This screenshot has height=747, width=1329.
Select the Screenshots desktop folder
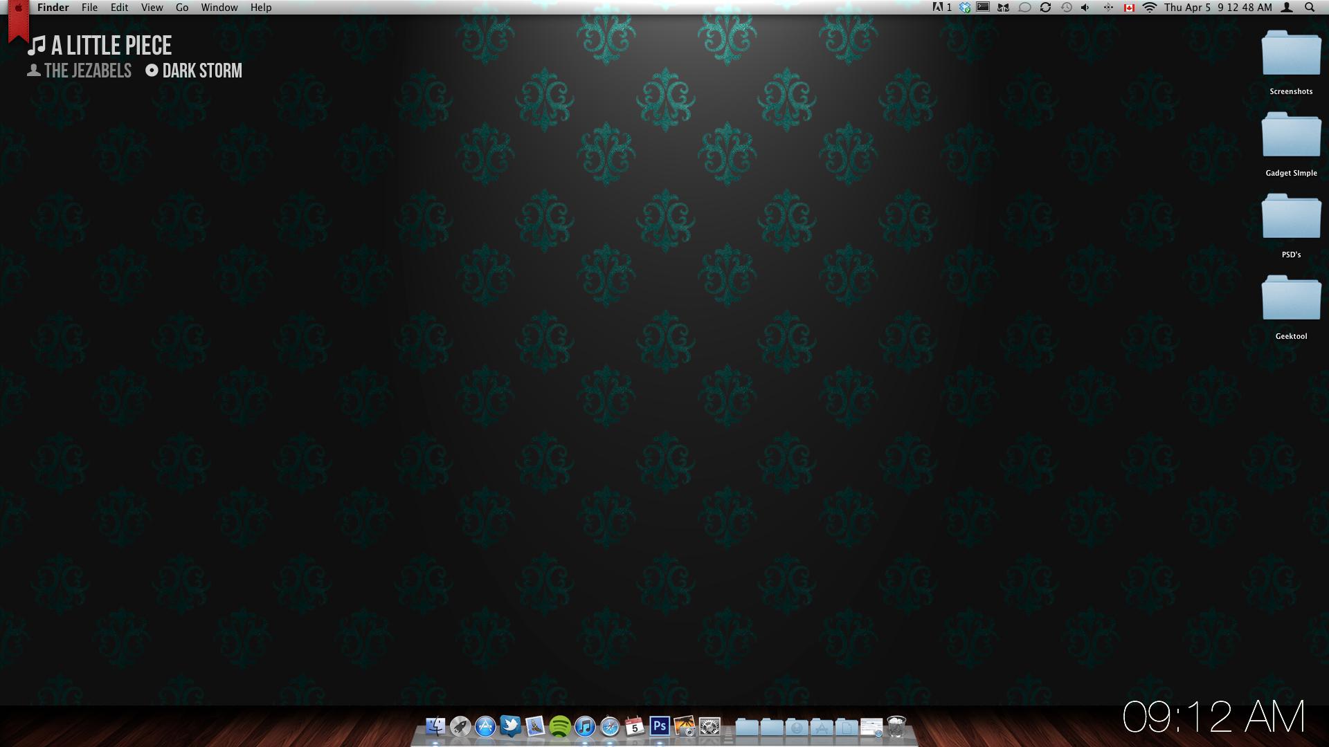coord(1291,54)
